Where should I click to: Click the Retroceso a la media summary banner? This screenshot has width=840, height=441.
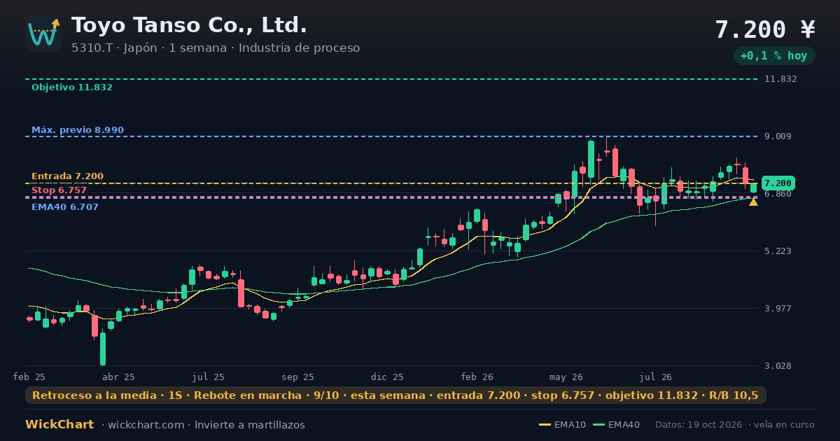point(395,395)
